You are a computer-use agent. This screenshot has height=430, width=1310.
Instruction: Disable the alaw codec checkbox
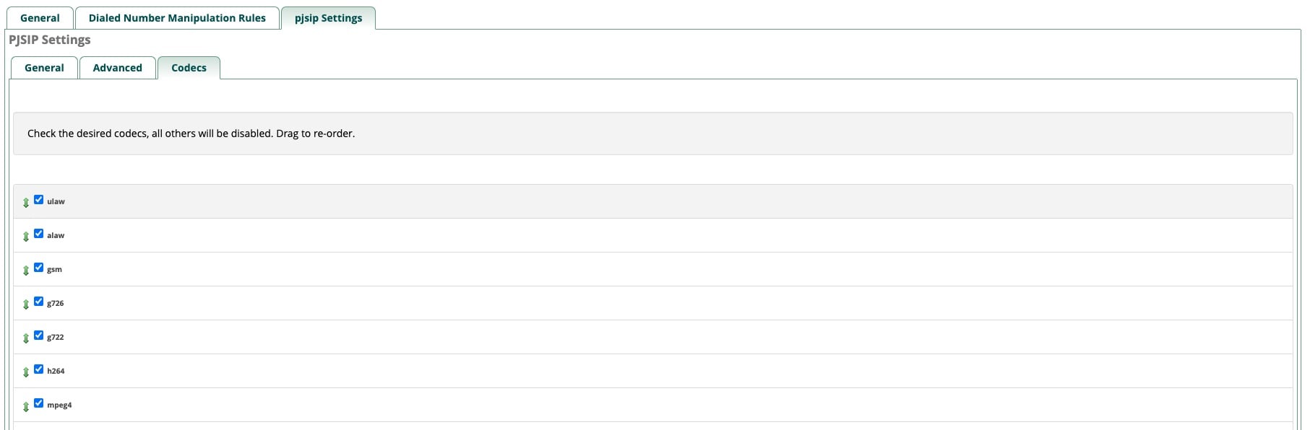pyautogui.click(x=39, y=234)
